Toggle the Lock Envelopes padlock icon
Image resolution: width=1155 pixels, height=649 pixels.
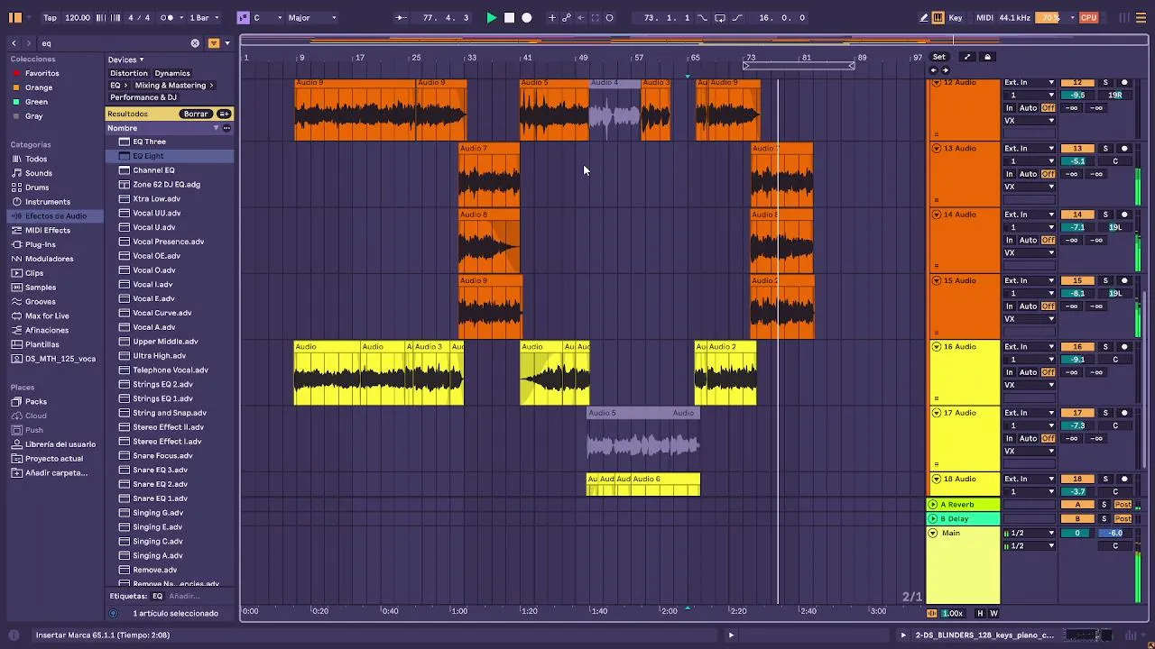click(987, 57)
